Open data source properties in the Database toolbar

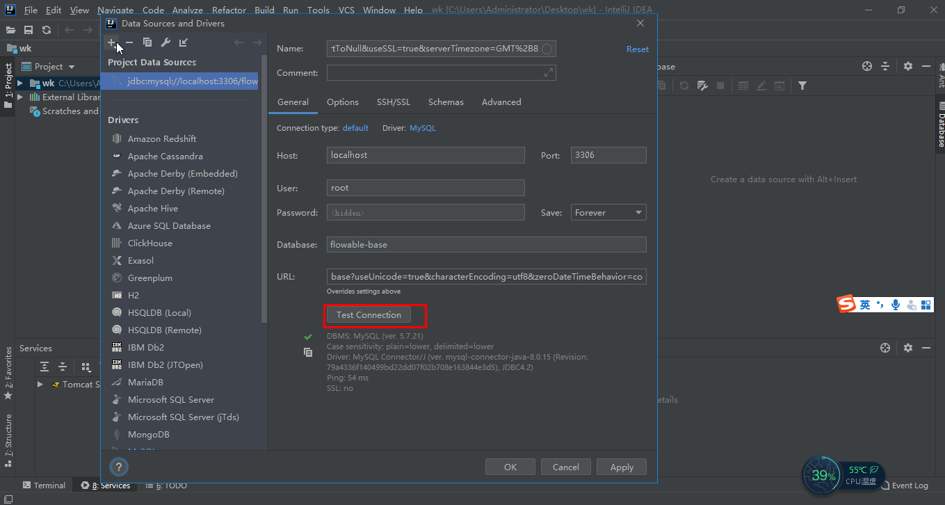coord(702,86)
